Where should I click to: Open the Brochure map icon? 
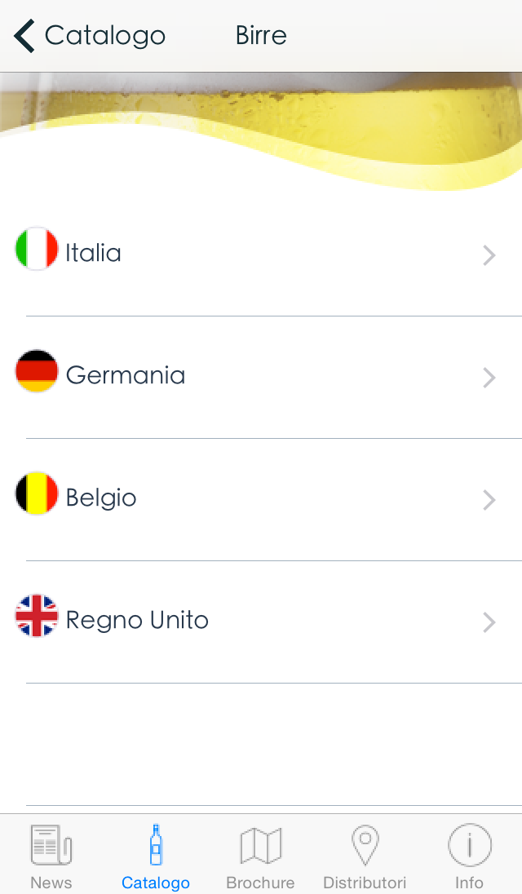260,845
